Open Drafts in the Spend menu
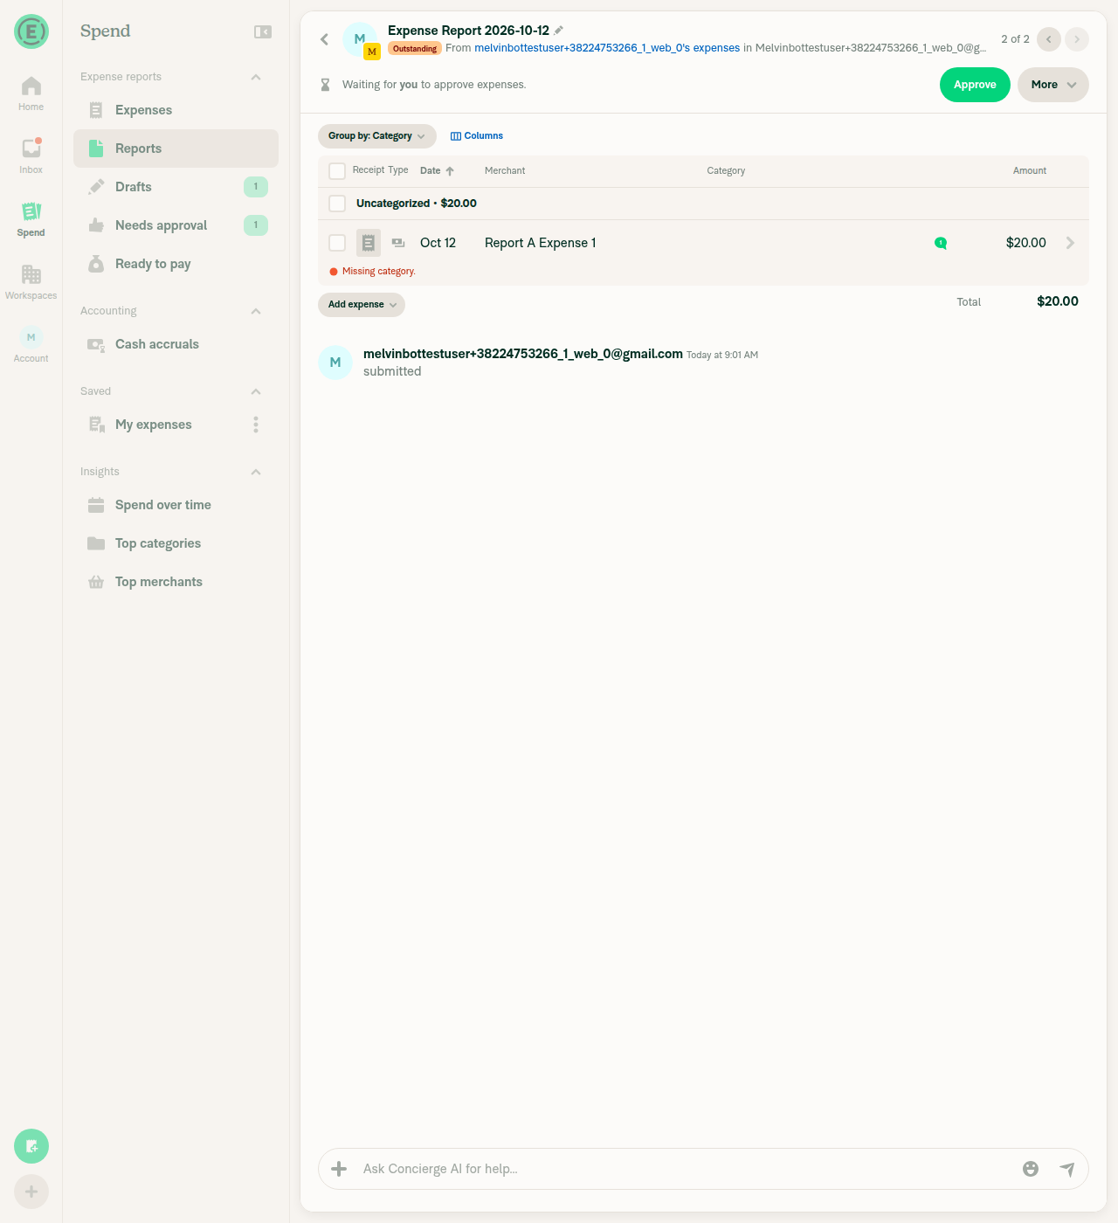Screen dimensions: 1118x1223 [x=176, y=187]
